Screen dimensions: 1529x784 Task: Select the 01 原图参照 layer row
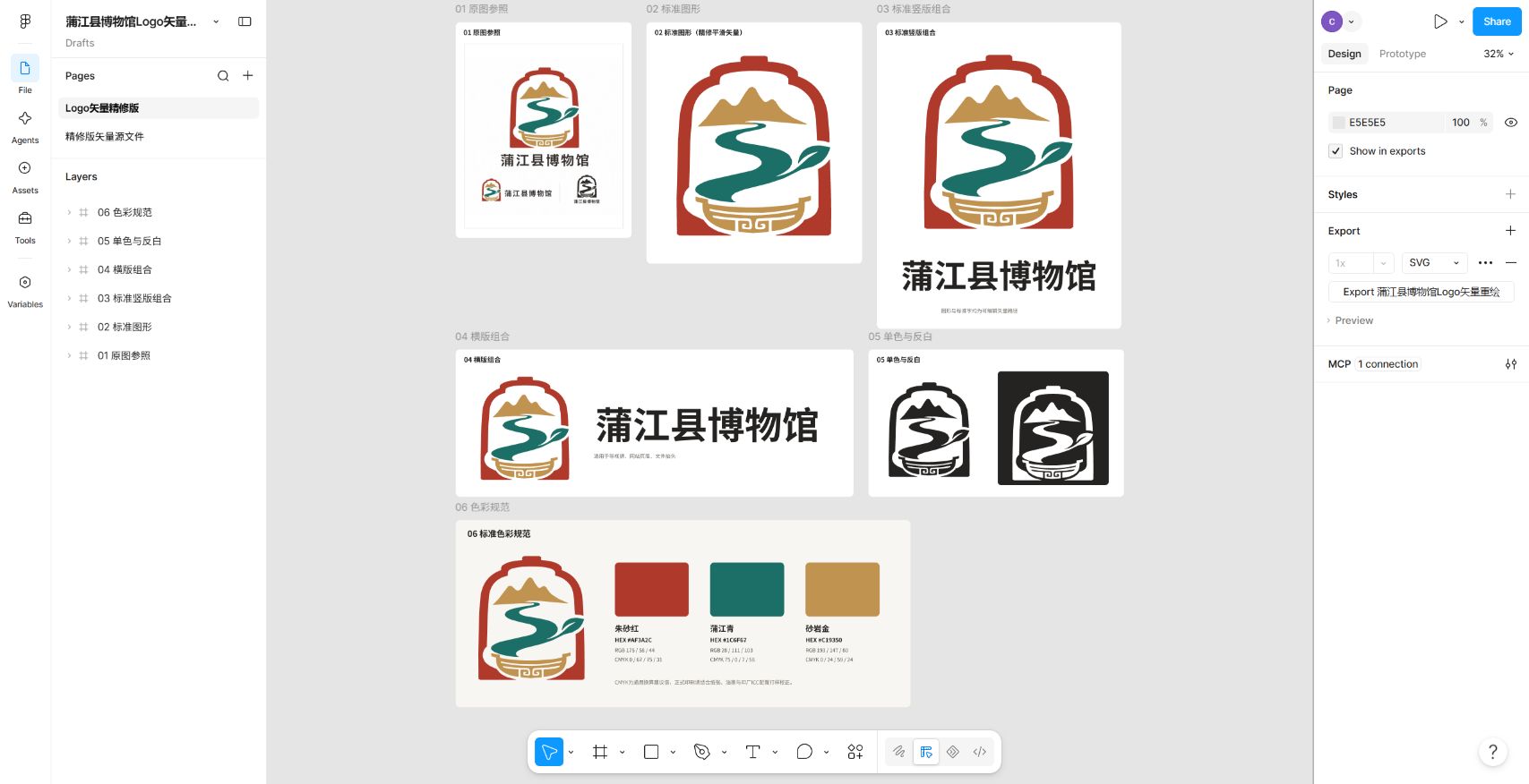coord(159,355)
